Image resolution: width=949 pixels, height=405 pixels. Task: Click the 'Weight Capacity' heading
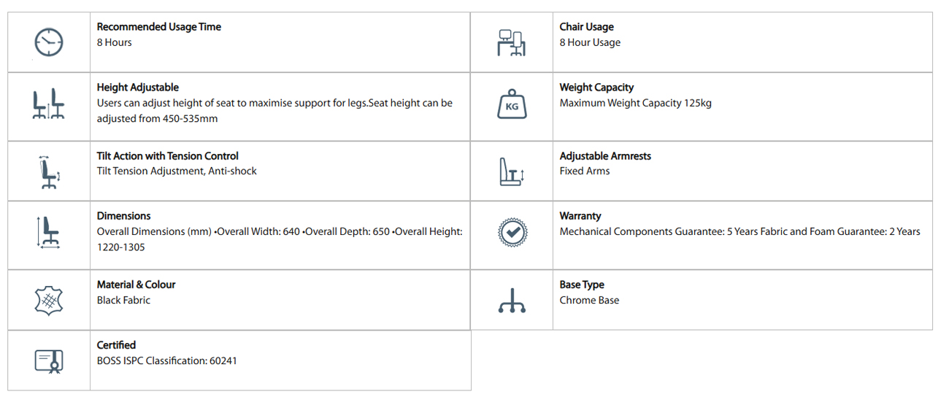596,88
